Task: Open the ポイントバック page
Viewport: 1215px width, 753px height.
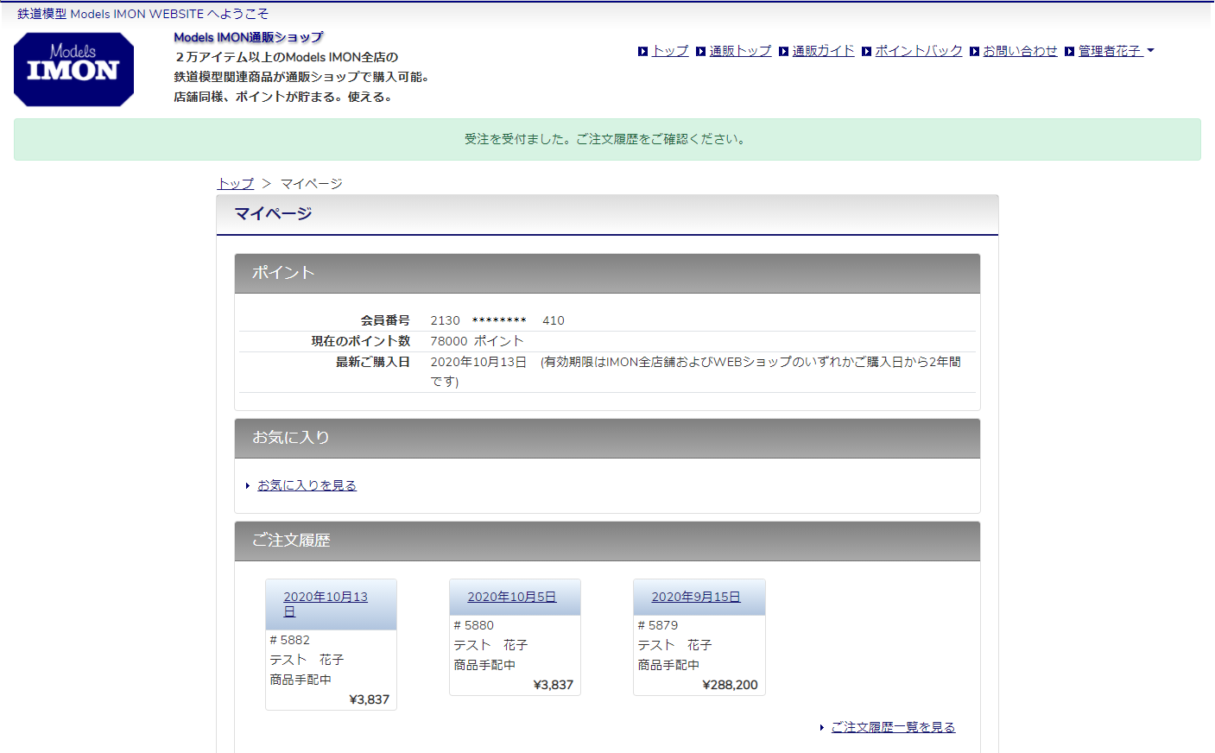Action: pos(918,51)
